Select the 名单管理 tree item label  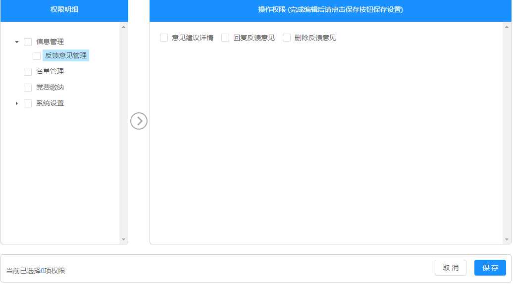[x=50, y=71]
